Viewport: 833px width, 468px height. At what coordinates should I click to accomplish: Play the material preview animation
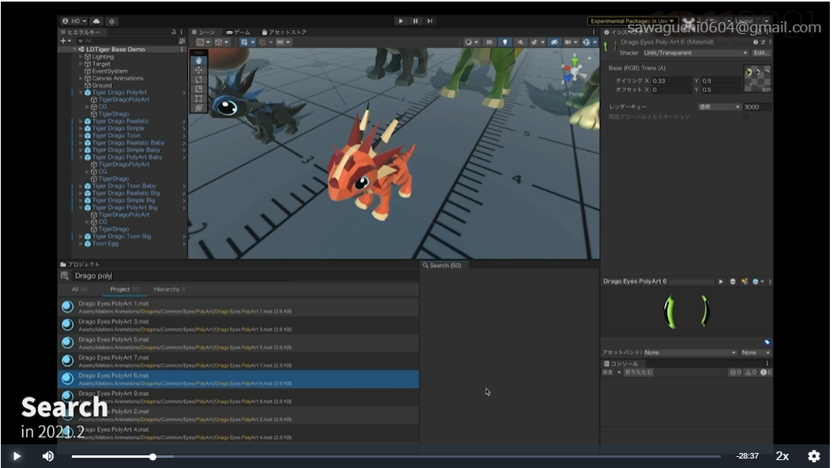[721, 282]
